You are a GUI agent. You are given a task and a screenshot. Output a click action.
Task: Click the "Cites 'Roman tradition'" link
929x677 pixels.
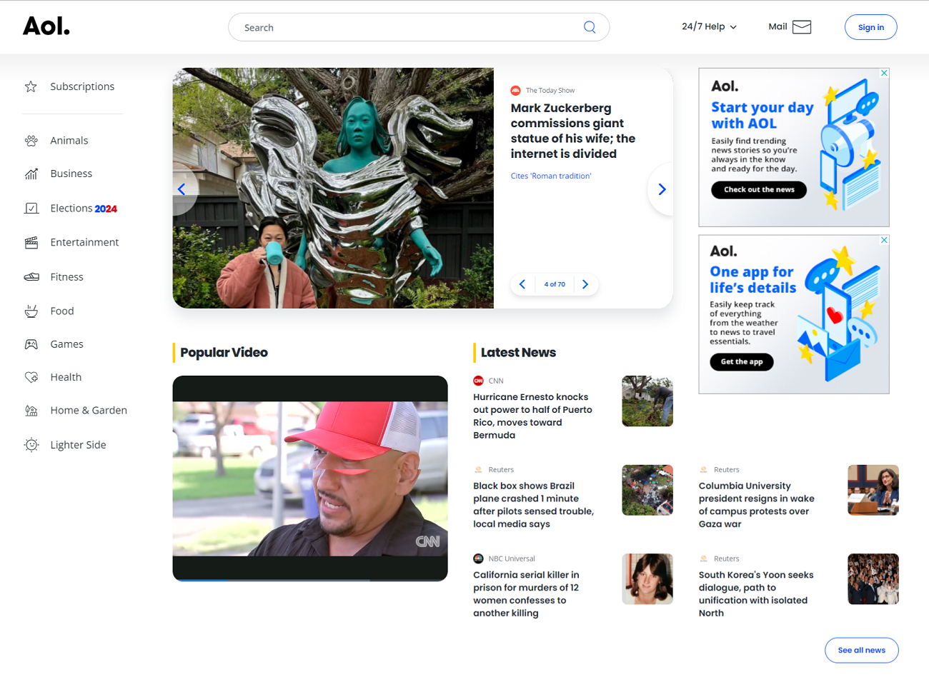(x=551, y=176)
